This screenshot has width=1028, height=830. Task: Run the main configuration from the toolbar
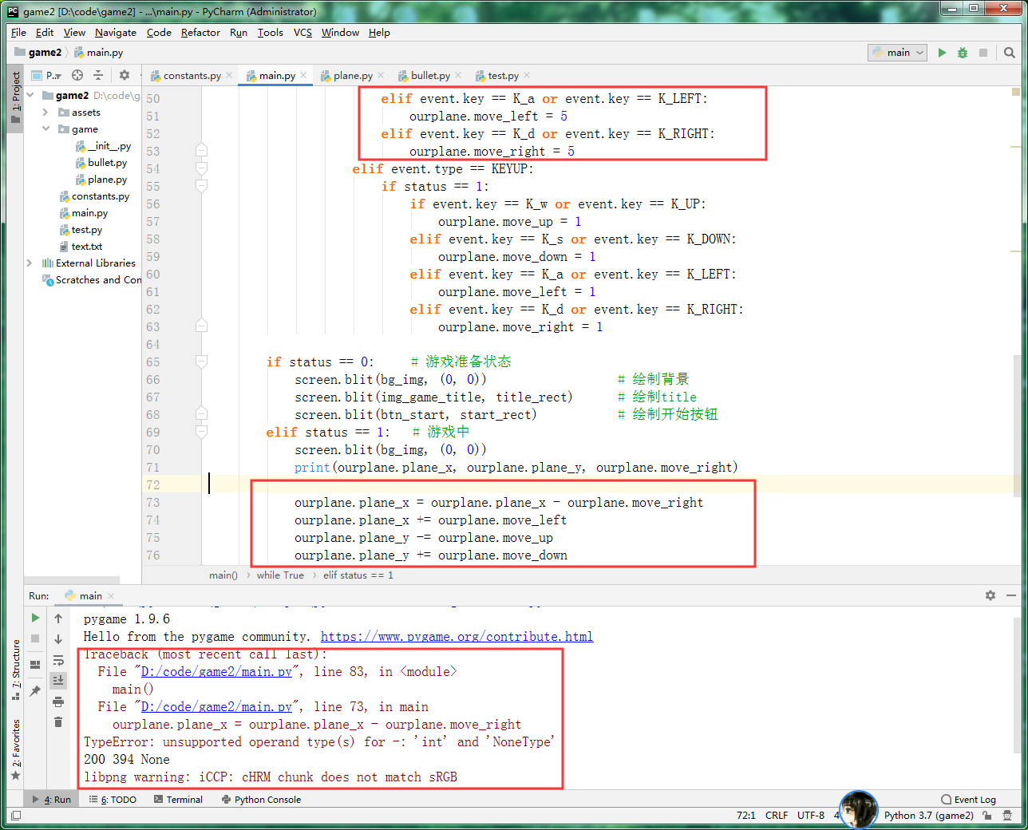[942, 53]
